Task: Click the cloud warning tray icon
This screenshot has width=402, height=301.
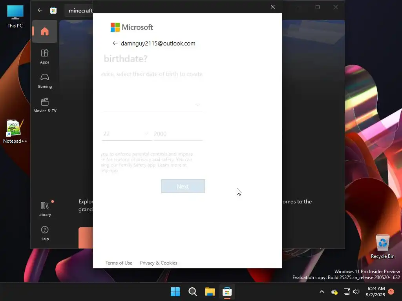Action: (x=334, y=292)
